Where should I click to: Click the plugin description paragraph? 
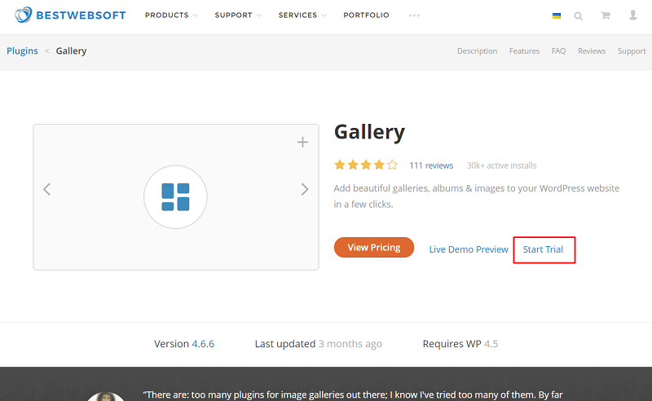click(477, 196)
